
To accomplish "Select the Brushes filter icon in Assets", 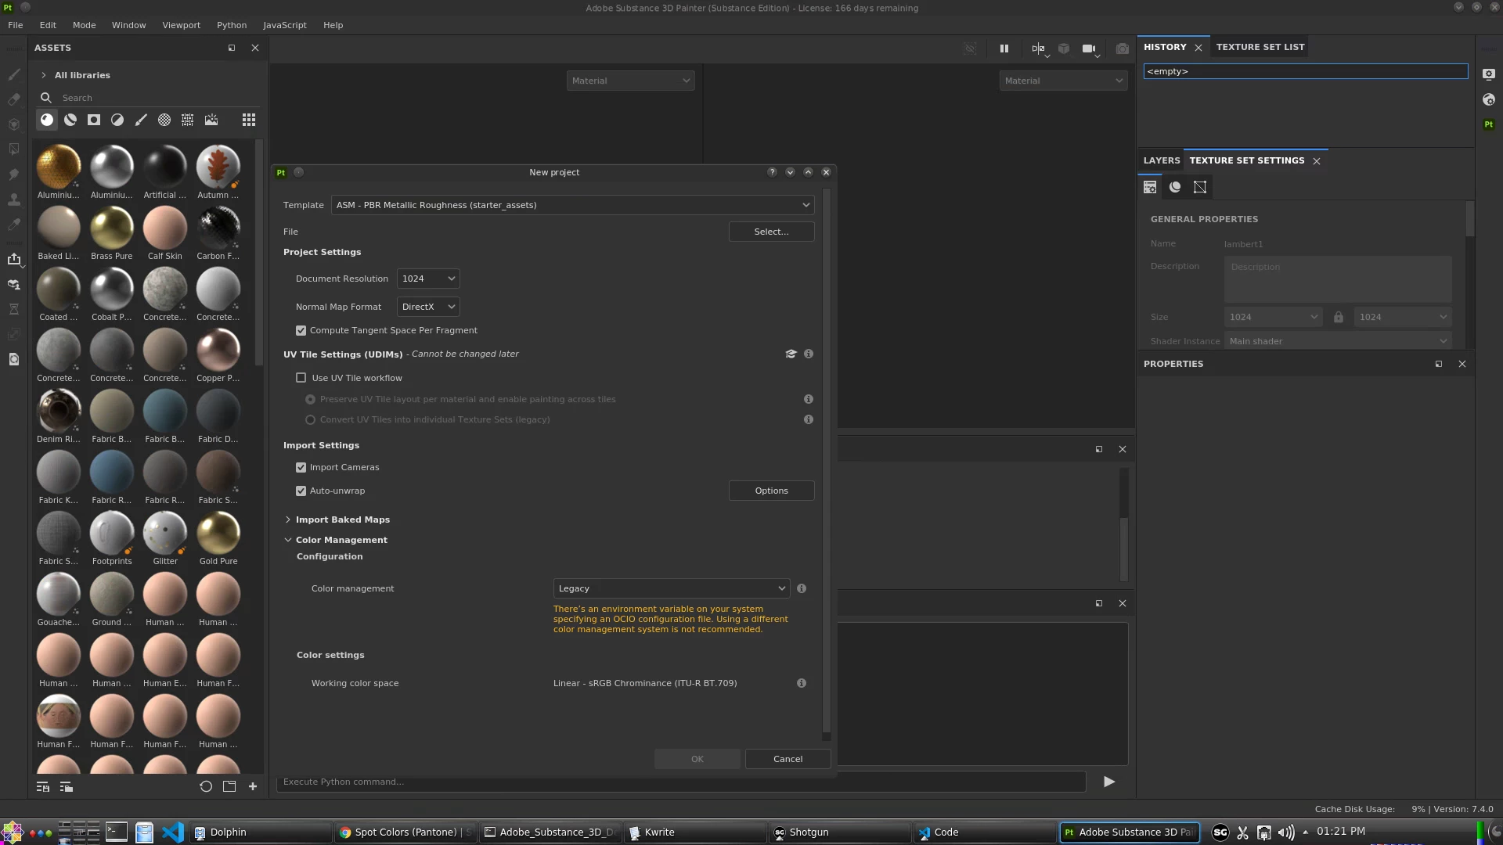I will 141,120.
